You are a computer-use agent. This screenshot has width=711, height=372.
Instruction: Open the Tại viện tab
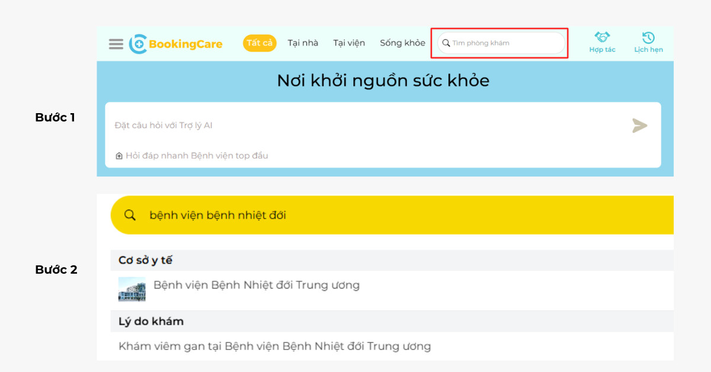[x=349, y=43]
